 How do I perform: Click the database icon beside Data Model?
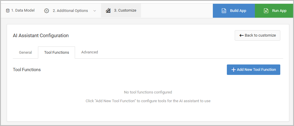pos(8,10)
